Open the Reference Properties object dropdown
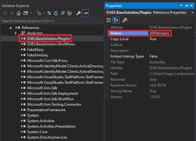The image size is (196, 141). (x=193, y=12)
